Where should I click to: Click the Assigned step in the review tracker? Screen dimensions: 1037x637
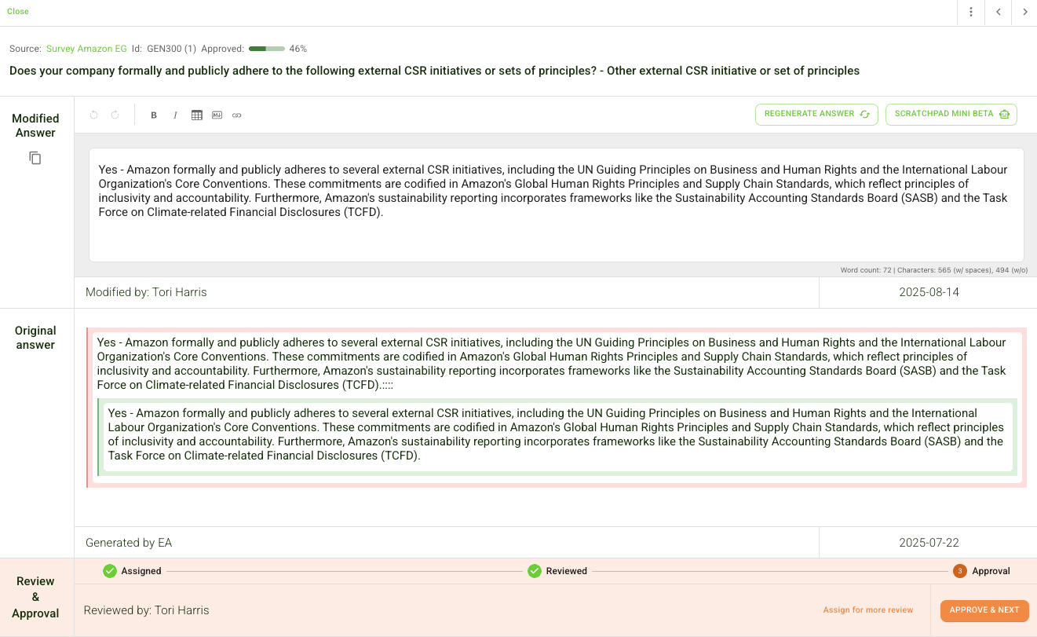[x=133, y=571]
